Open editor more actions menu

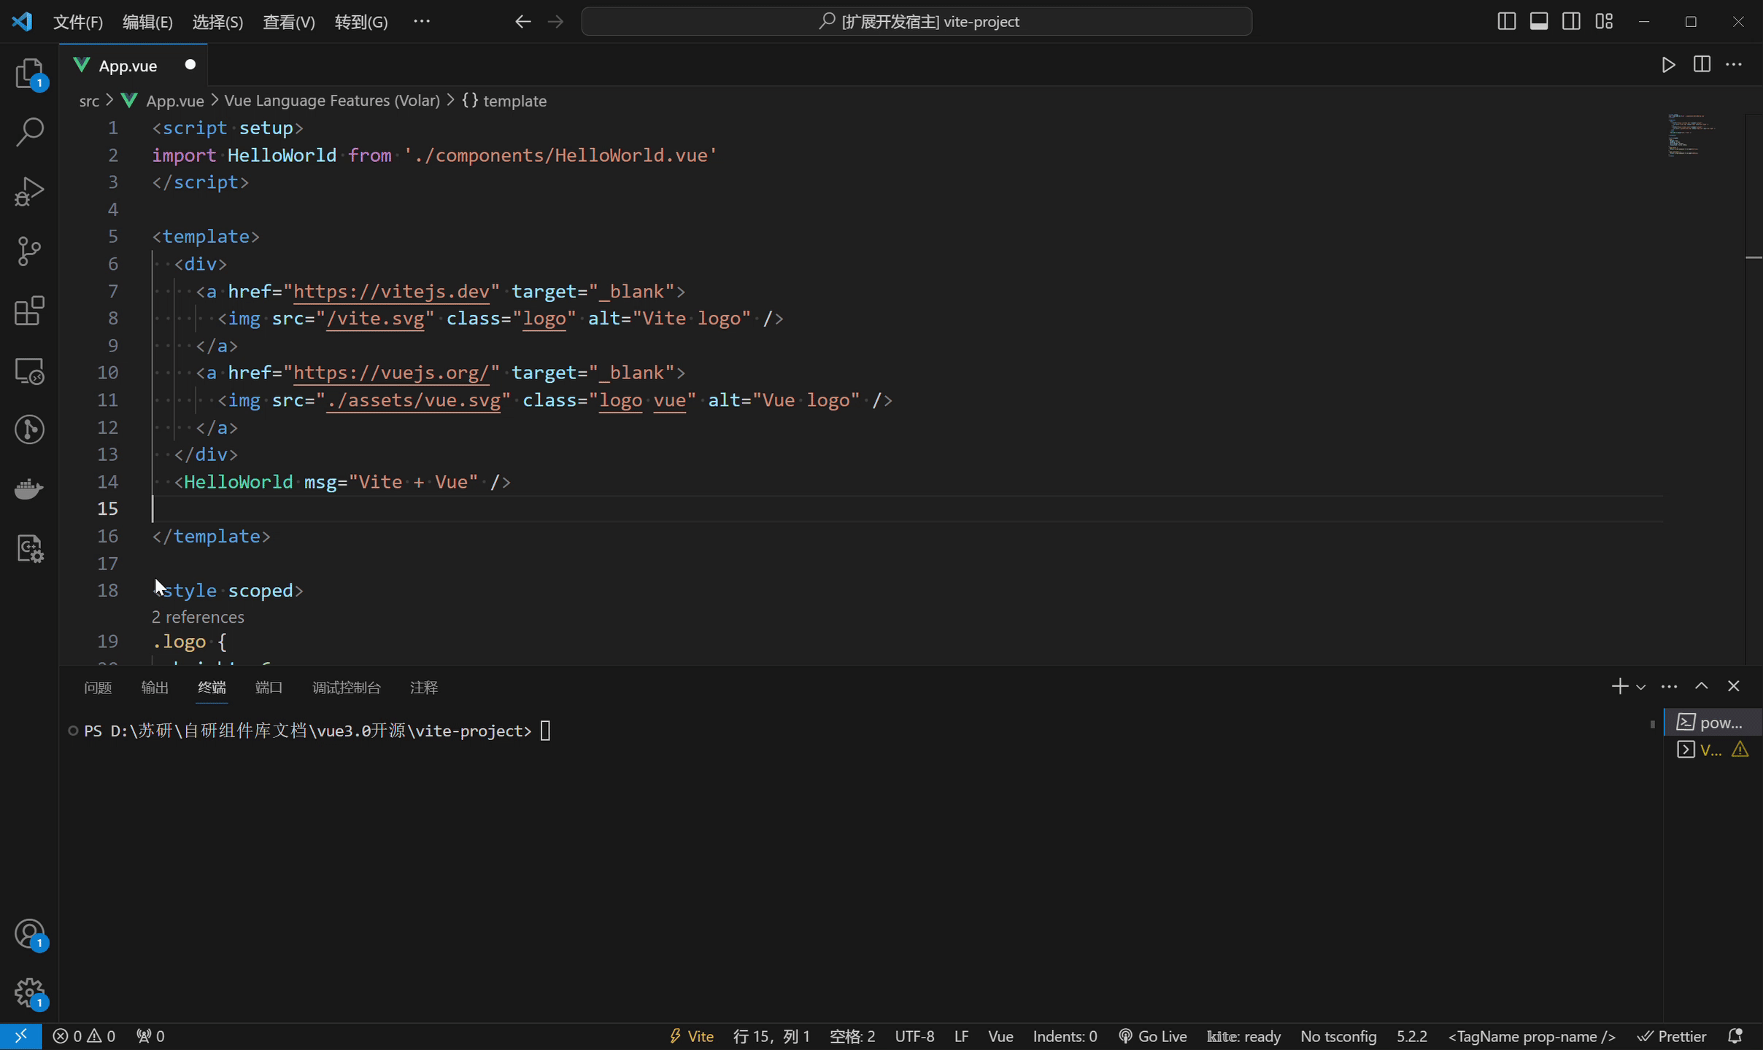[1734, 65]
